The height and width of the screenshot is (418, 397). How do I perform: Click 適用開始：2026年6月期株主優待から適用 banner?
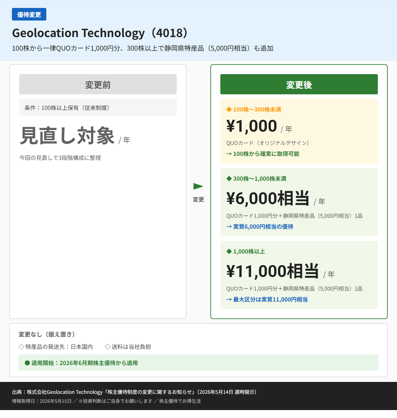pyautogui.click(x=198, y=363)
